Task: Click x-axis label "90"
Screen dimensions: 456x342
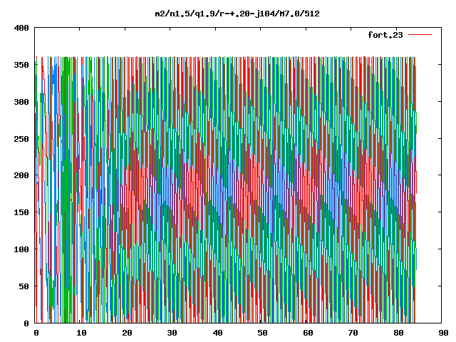Action: pyautogui.click(x=443, y=333)
